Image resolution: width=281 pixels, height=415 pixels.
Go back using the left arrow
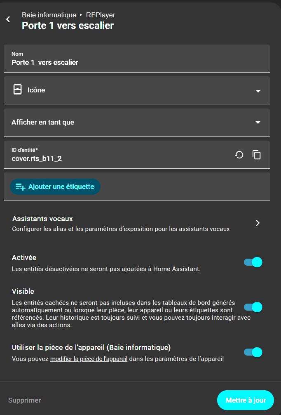tap(8, 19)
